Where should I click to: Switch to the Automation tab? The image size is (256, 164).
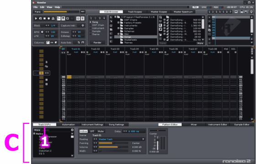point(69,124)
